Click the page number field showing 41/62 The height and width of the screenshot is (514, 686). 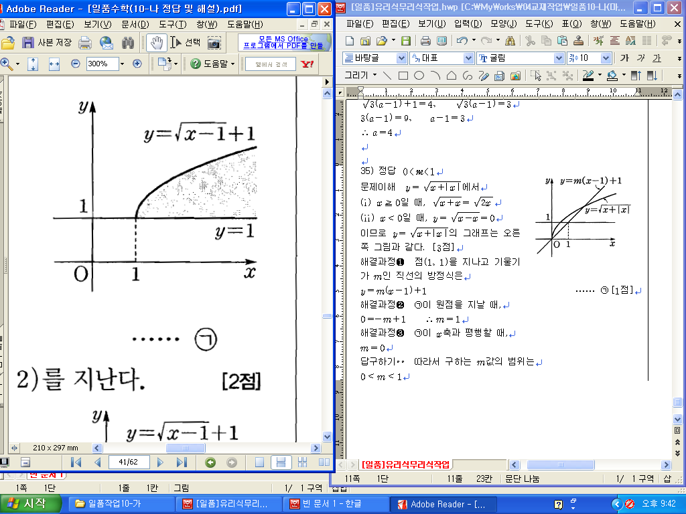(x=128, y=462)
